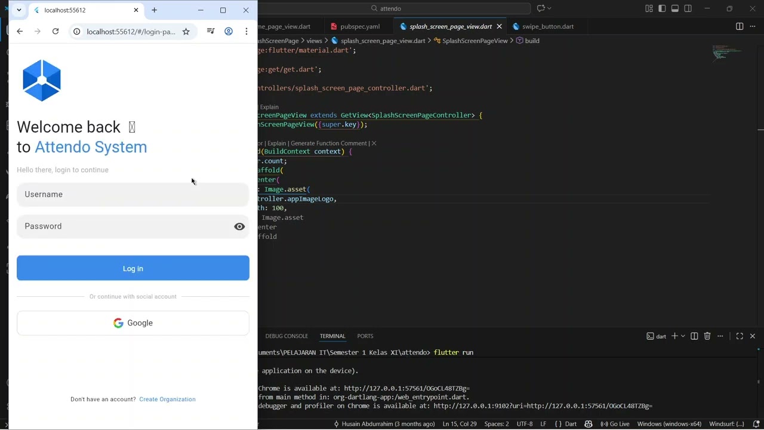This screenshot has height=430, width=764.
Task: Open Customize Layout icon in VS Code
Action: click(x=649, y=8)
